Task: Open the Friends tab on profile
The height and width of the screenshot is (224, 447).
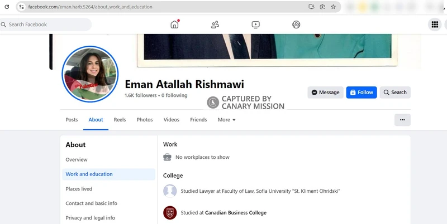Action: [x=198, y=120]
